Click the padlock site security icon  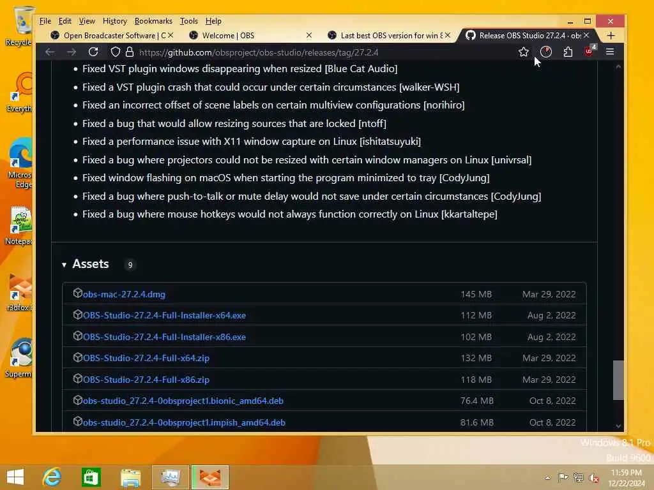click(x=130, y=52)
